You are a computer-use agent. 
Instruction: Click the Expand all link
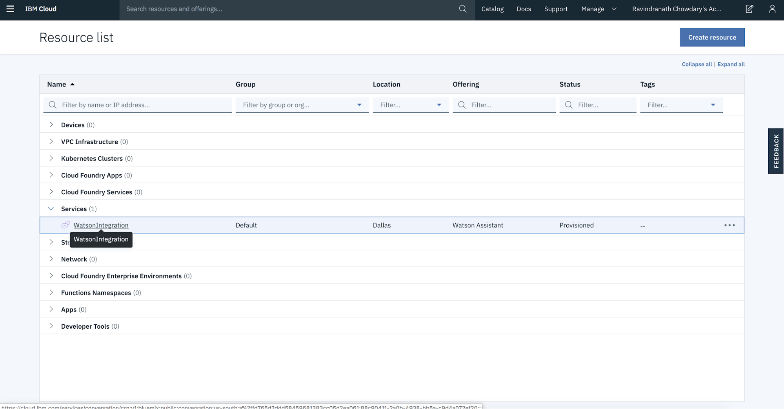[x=731, y=64]
